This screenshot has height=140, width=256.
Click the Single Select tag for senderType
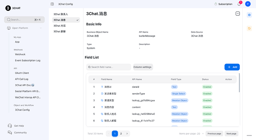[x=178, y=94]
